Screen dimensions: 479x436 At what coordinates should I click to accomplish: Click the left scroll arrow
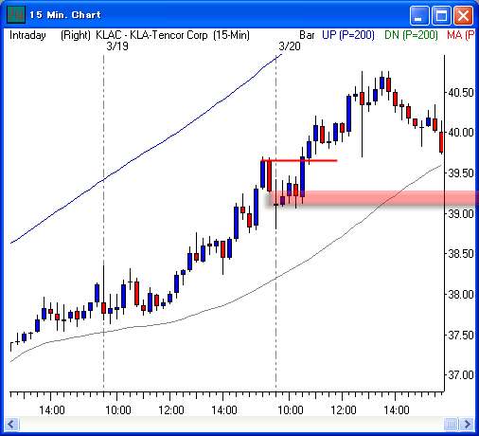click(x=11, y=424)
